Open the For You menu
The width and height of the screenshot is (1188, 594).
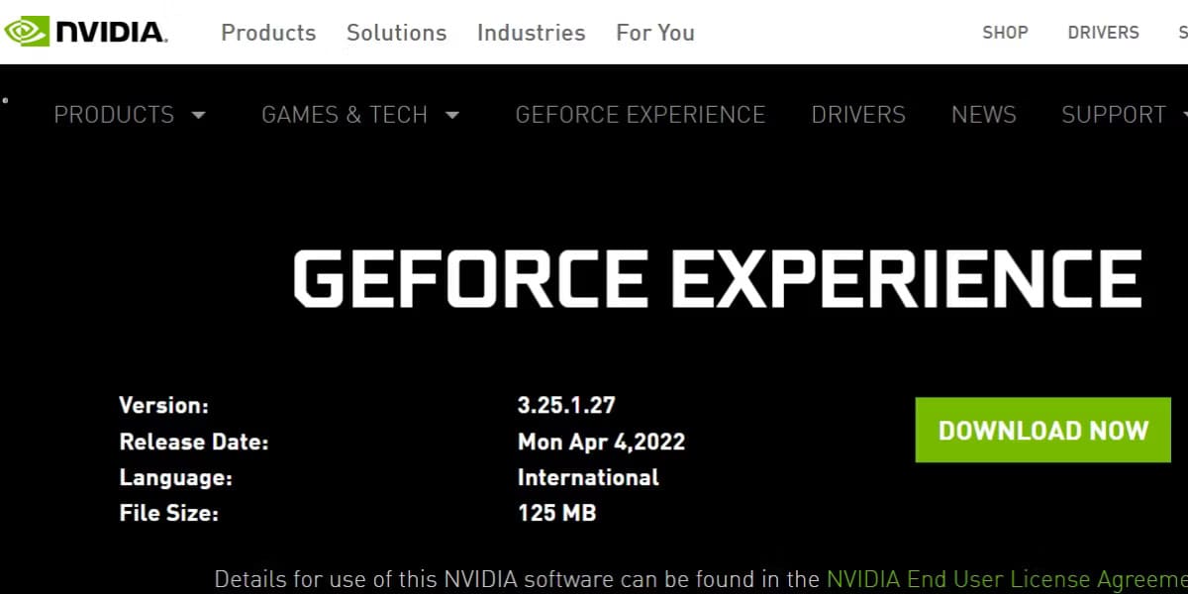click(655, 33)
